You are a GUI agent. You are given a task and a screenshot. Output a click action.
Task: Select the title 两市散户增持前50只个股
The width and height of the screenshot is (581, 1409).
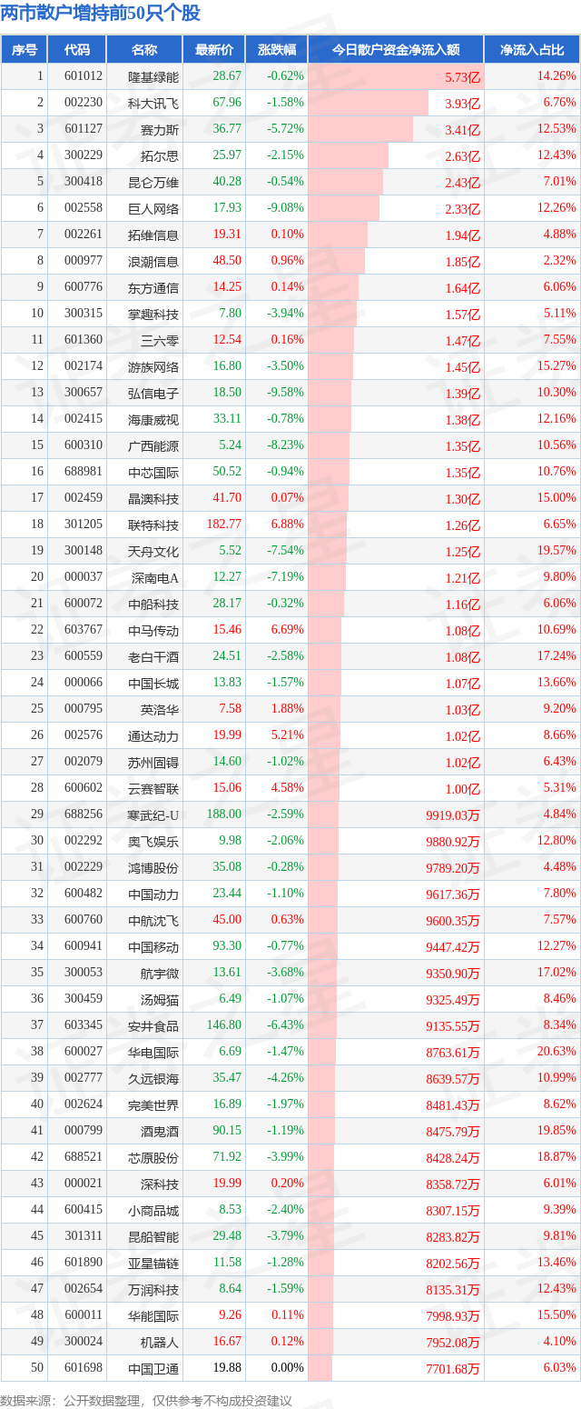(101, 14)
